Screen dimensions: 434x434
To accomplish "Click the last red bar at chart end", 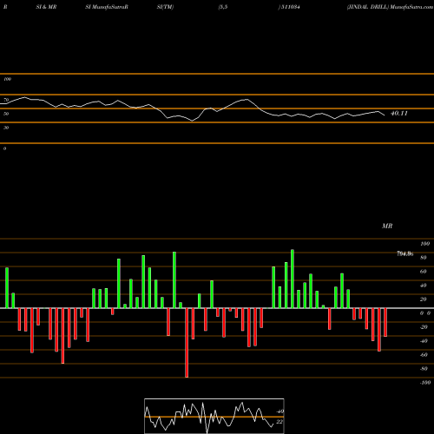I will [385, 322].
